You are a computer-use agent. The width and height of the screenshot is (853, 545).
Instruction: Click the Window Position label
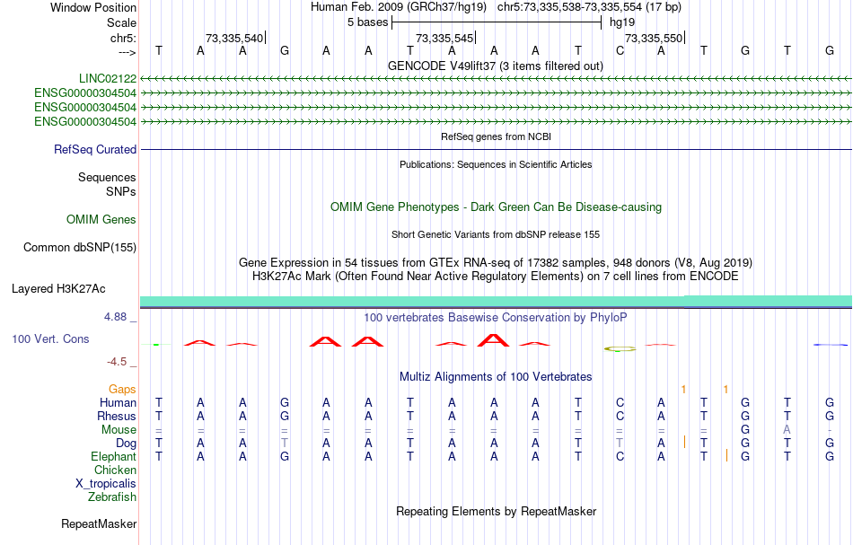93,8
